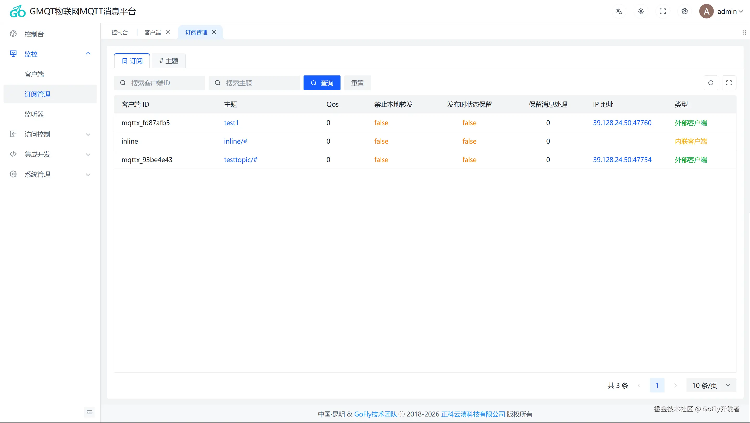The image size is (750, 423).
Task: Go to the next page arrow
Action: (676, 386)
